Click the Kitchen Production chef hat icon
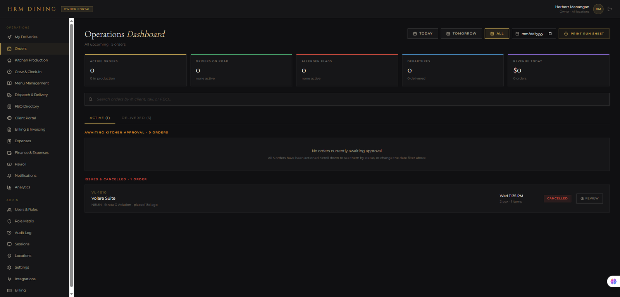Screen dimensions: 620x297 click(x=9, y=60)
